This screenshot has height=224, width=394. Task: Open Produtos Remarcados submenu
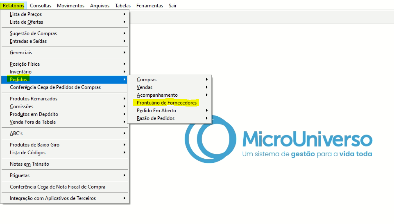click(x=65, y=99)
